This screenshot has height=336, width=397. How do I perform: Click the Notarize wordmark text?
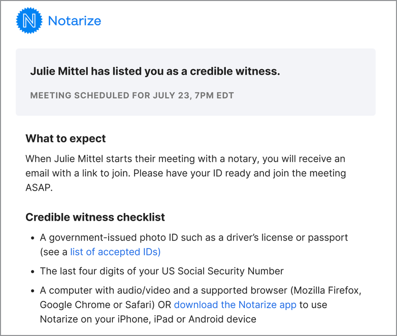[x=74, y=21]
